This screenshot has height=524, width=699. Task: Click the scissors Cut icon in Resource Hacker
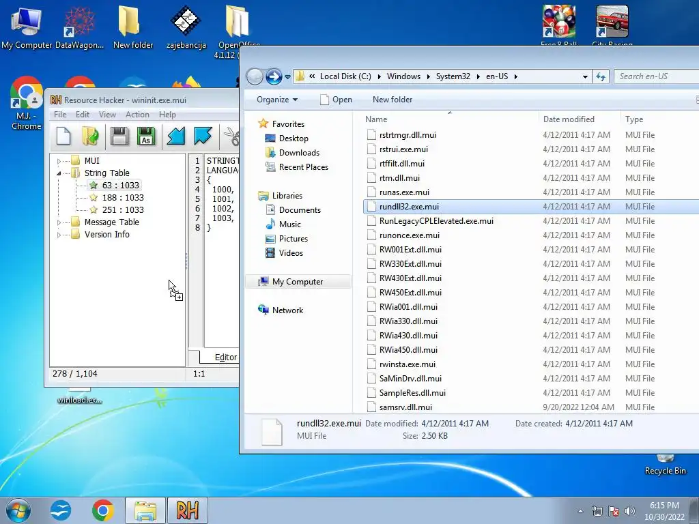pyautogui.click(x=231, y=136)
